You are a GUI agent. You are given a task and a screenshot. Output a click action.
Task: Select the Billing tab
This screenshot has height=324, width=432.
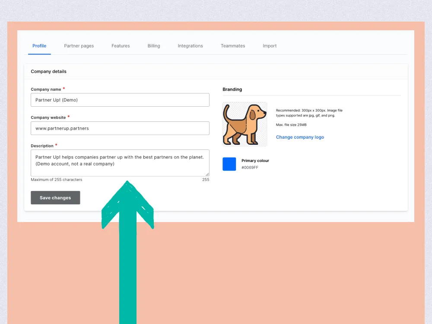(x=154, y=46)
